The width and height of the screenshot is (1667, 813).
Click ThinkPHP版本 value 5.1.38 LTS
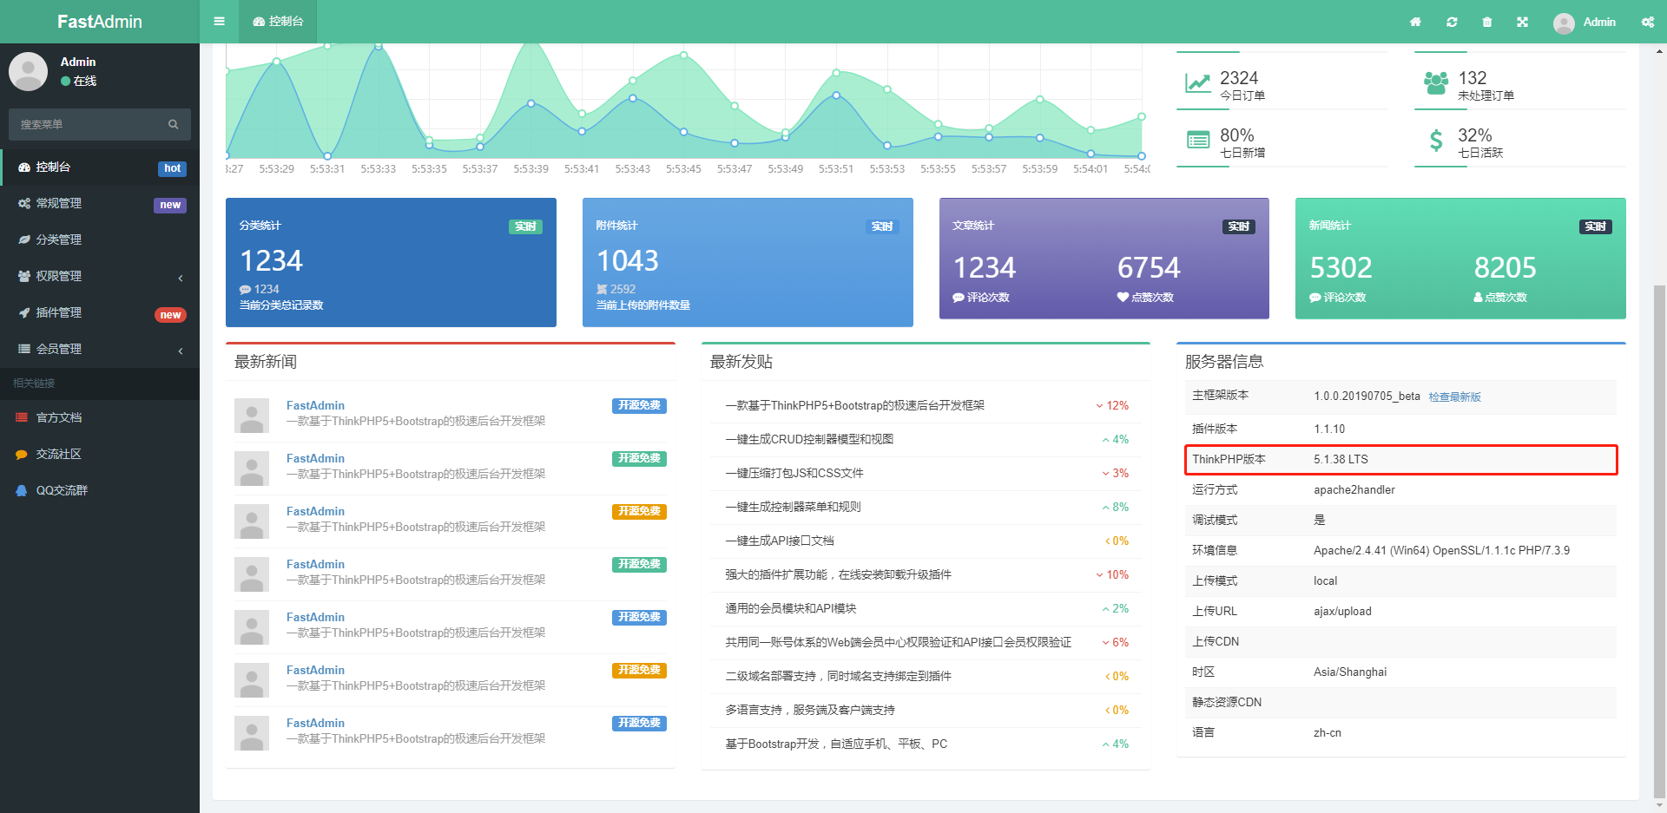(x=1341, y=459)
